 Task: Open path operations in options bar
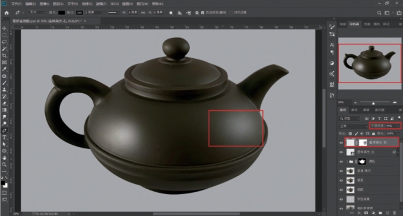171,12
